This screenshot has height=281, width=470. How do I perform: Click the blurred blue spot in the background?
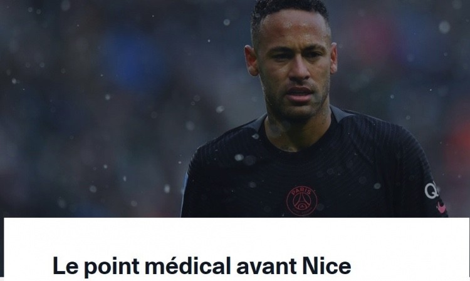135,60
